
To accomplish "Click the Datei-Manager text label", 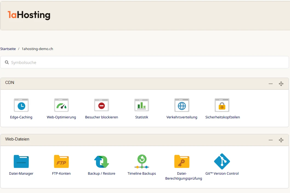I will tap(21, 173).
